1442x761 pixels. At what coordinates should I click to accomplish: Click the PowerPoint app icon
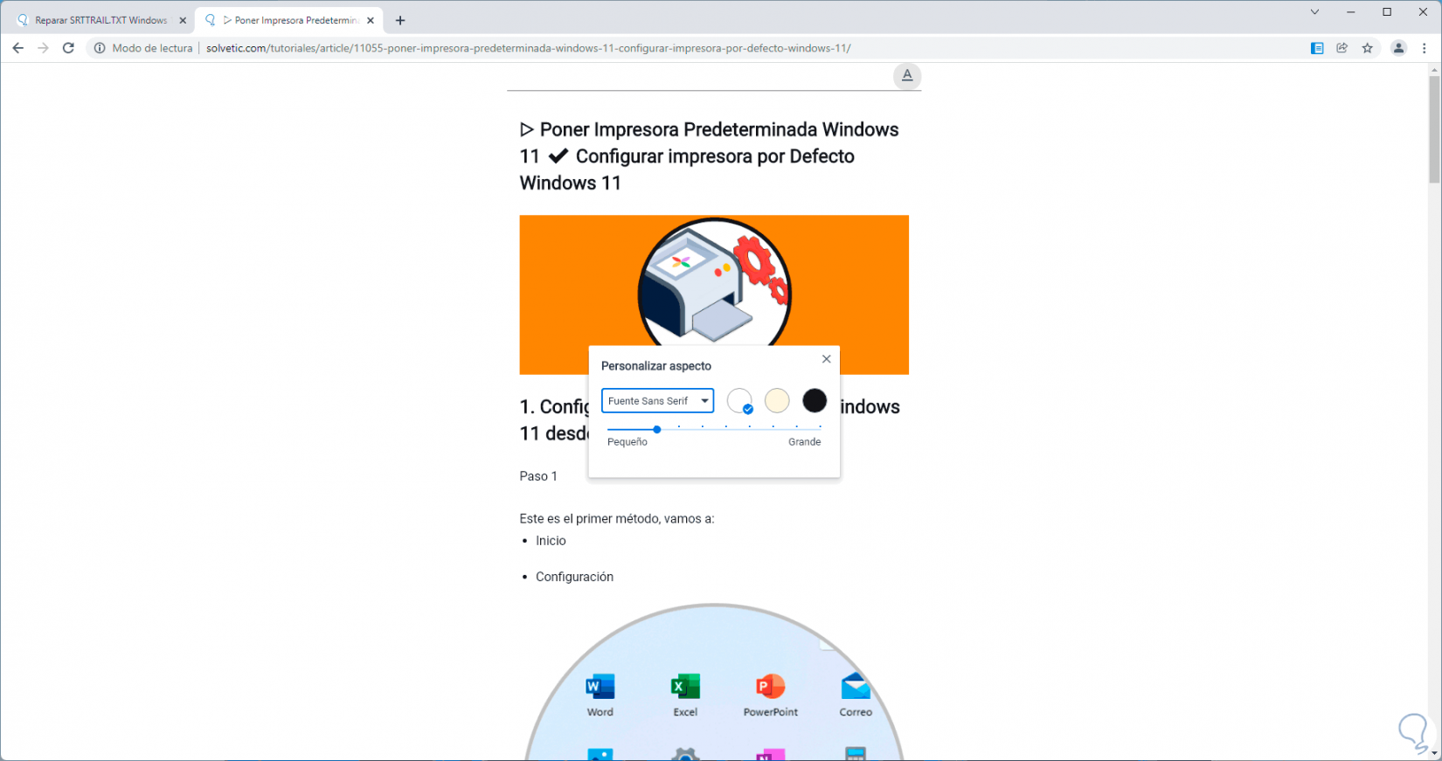[x=770, y=687]
